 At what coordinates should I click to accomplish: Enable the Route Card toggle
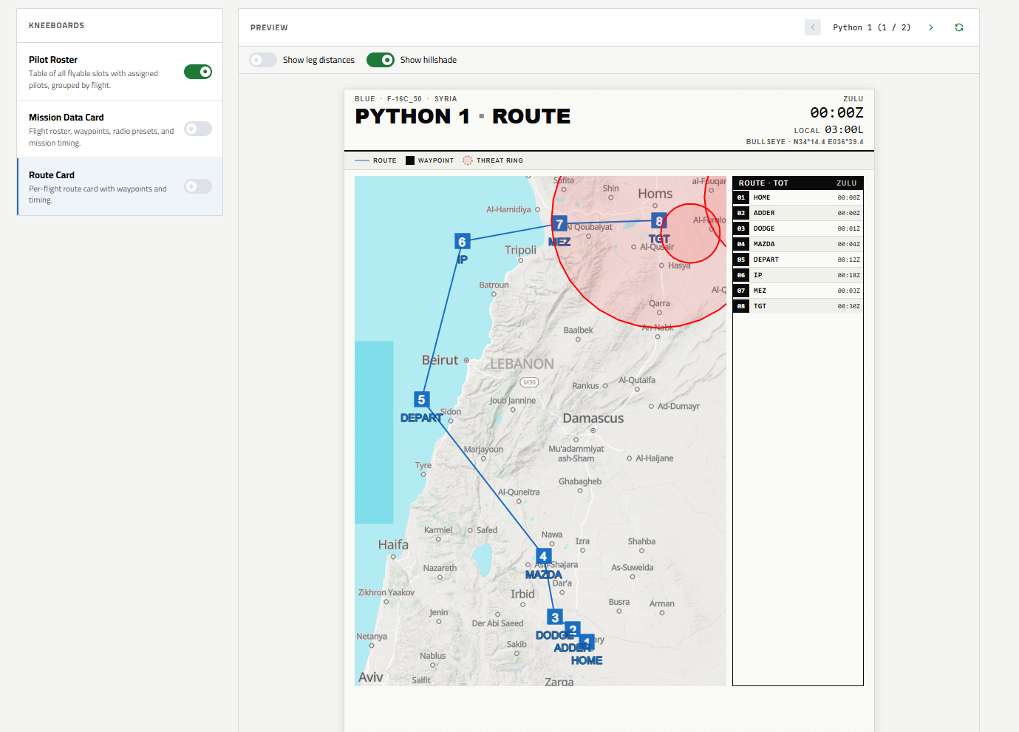[x=198, y=186]
